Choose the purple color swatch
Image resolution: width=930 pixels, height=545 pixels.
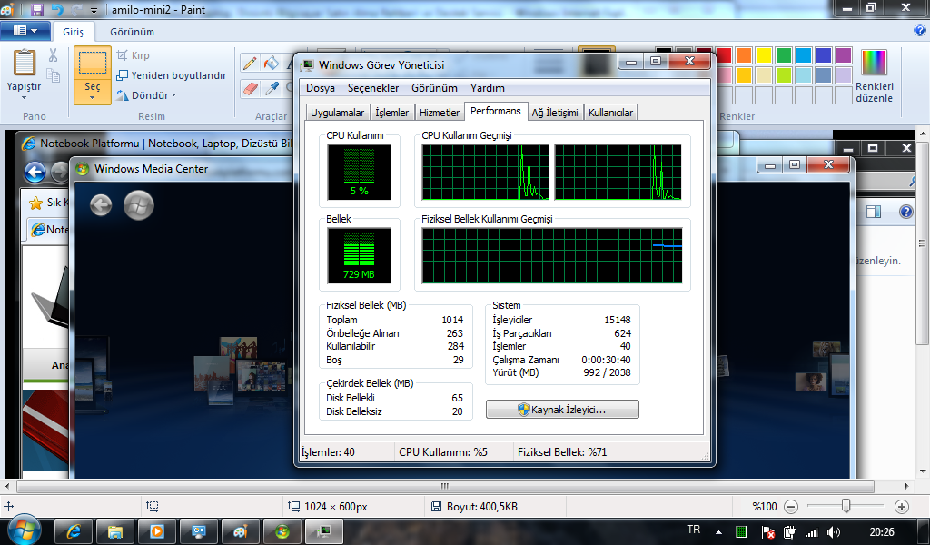coord(844,55)
